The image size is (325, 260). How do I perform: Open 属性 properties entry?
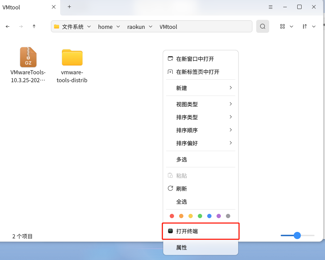click(x=201, y=247)
